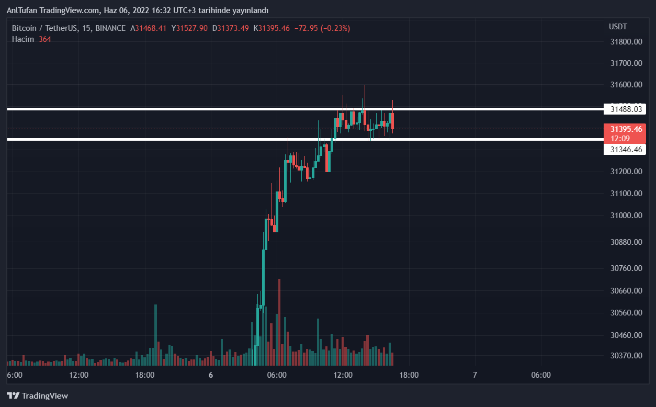Viewport: 656px width, 407px height.
Task: Click the TradingView logo icon
Action: [13, 396]
